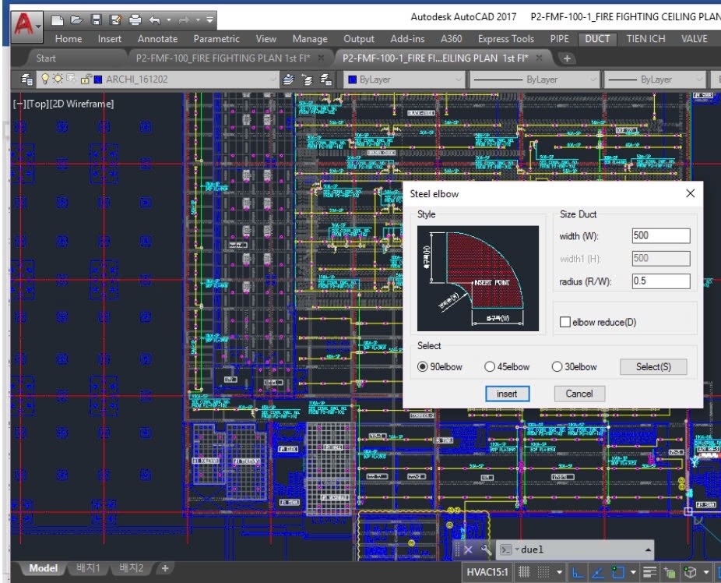Open the ARCHI_161202 layer dropdown
The width and height of the screenshot is (721, 583).
coord(274,79)
